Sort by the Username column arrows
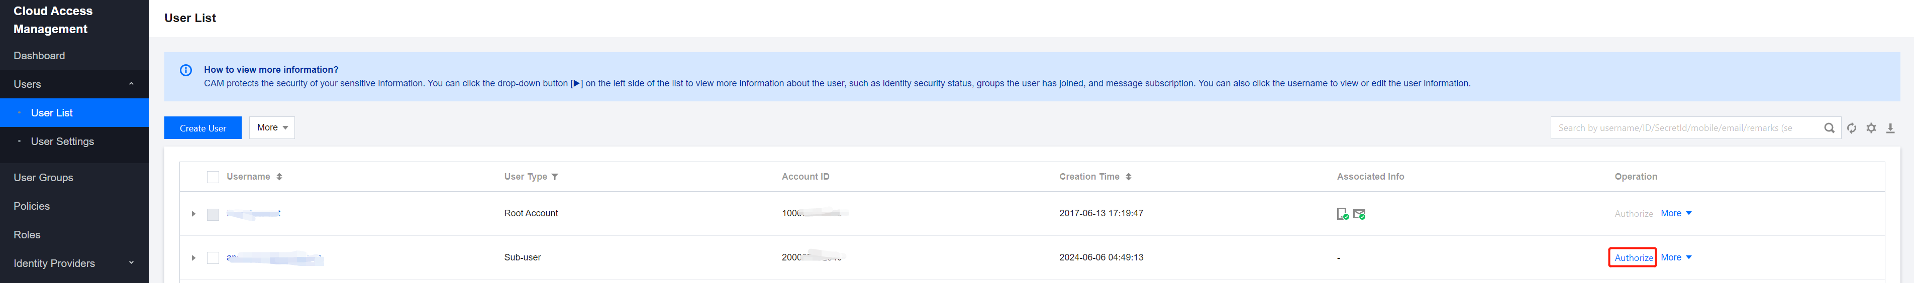Screen dimensions: 1914x283 pyautogui.click(x=279, y=177)
